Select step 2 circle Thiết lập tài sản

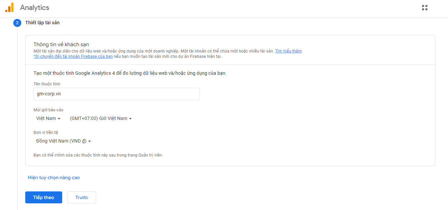click(17, 23)
